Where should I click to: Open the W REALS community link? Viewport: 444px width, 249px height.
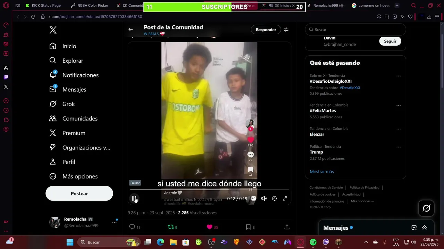point(154,34)
